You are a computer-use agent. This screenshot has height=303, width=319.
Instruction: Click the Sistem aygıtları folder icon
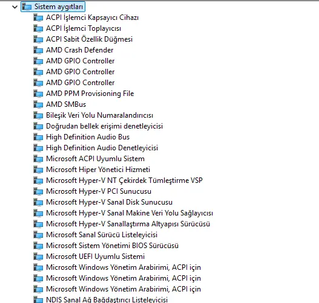tap(27, 7)
